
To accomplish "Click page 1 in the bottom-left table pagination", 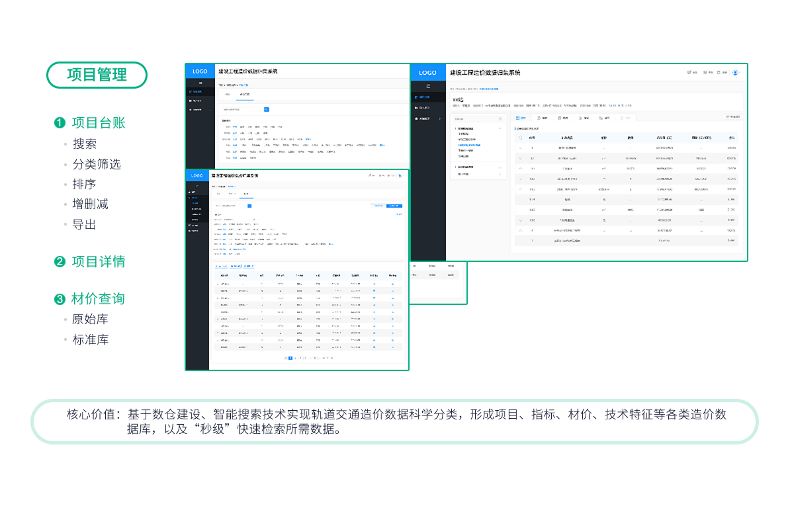I will pos(290,358).
